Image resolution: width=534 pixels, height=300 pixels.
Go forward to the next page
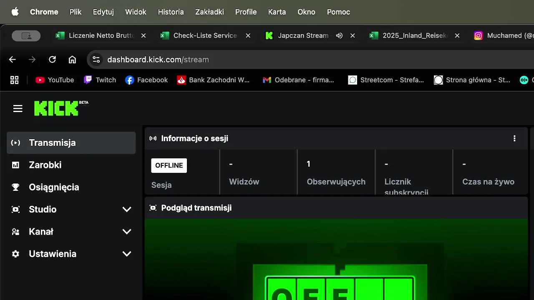point(32,60)
